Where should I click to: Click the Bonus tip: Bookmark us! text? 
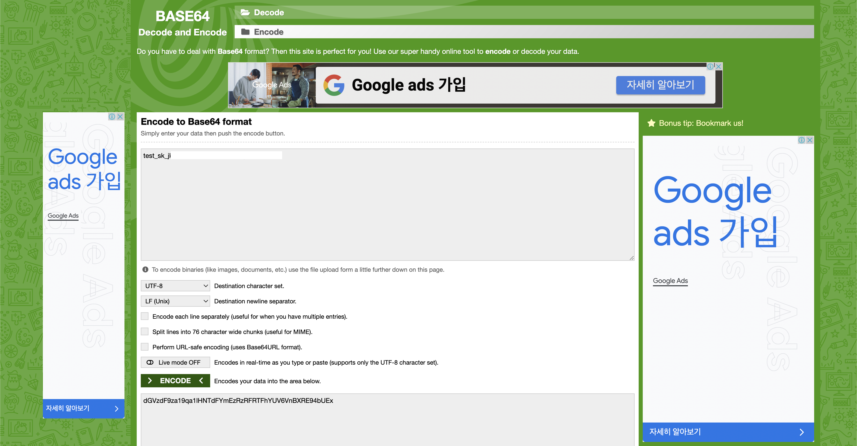coord(701,123)
